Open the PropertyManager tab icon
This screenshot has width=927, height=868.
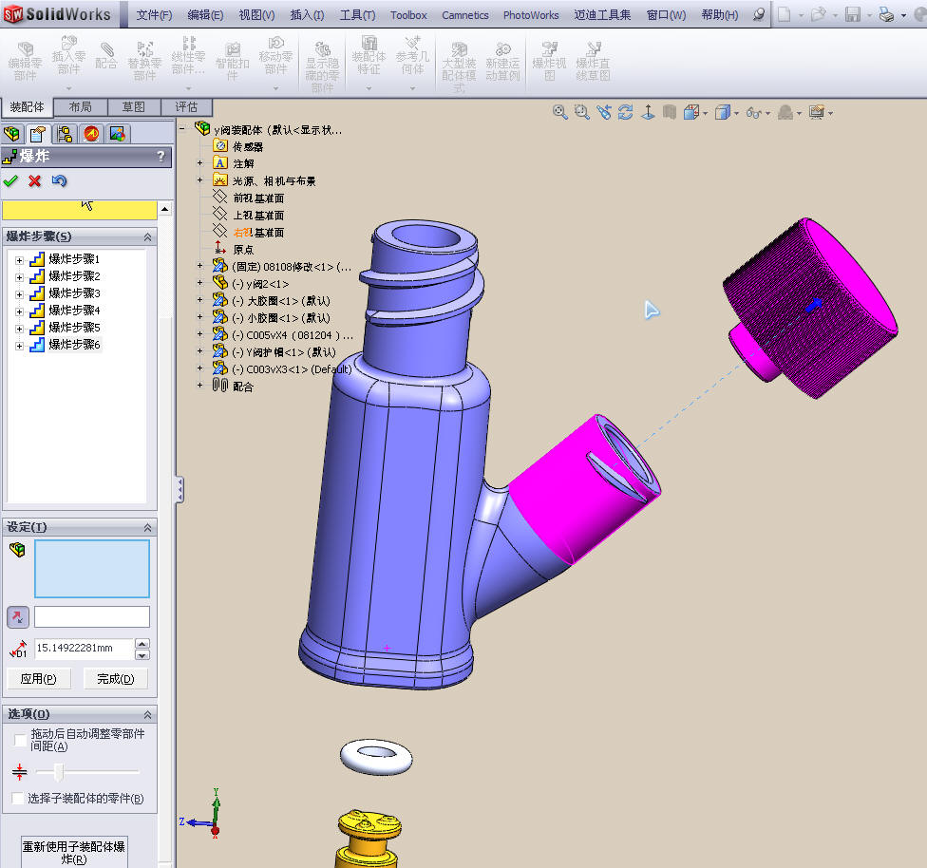(38, 134)
